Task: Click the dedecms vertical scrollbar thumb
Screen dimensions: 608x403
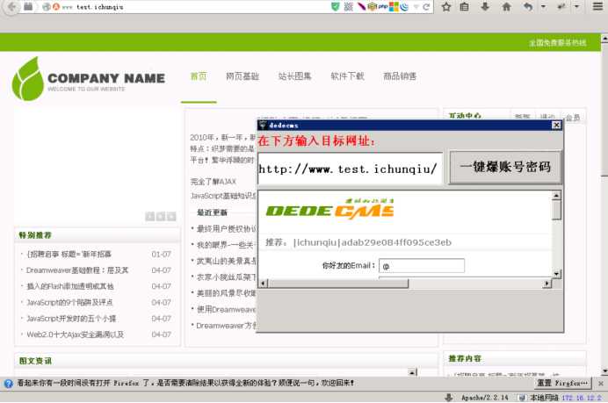Action: pos(556,210)
